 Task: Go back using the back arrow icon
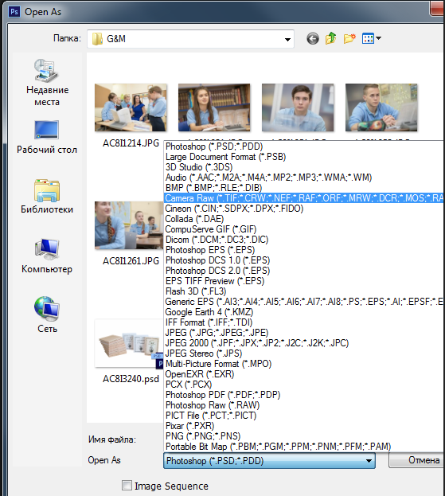[313, 39]
